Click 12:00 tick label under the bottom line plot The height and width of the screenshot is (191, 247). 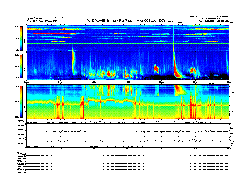click(128, 149)
